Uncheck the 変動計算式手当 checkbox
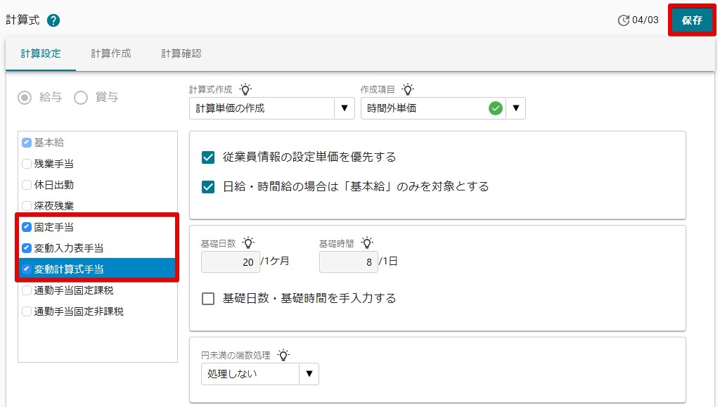This screenshot has width=720, height=407. coord(27,269)
